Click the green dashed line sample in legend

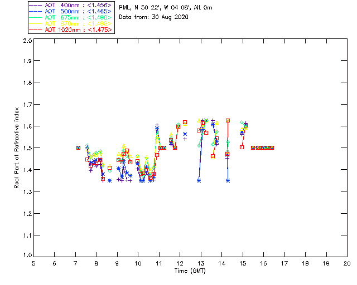coord(36,17)
